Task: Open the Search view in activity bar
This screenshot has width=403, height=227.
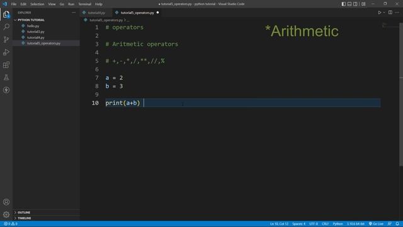Action: tap(6, 26)
